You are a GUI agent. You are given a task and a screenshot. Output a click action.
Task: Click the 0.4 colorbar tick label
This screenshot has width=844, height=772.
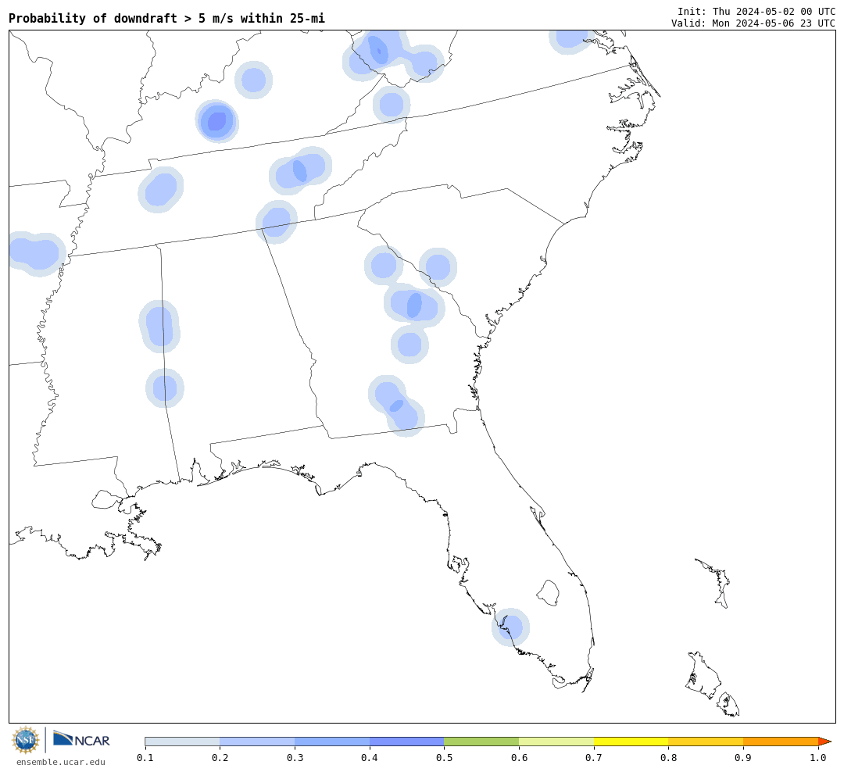point(370,757)
